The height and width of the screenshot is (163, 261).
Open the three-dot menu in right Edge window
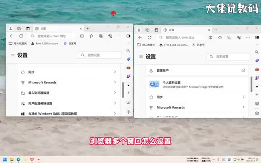pos(248,38)
